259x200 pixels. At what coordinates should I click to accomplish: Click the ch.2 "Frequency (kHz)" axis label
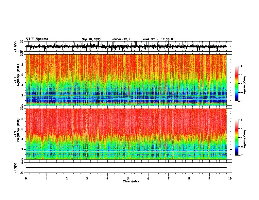(18, 130)
